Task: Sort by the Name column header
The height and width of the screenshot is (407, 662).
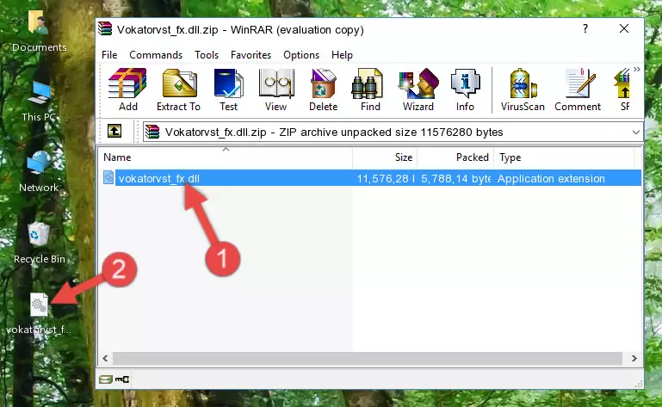Action: tap(226, 157)
